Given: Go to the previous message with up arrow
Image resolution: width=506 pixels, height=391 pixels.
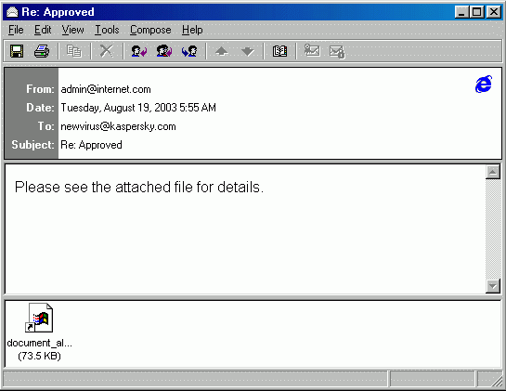Looking at the screenshot, I should 222,51.
